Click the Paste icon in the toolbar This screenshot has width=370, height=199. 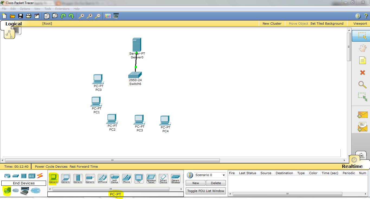pyautogui.click(x=55, y=16)
